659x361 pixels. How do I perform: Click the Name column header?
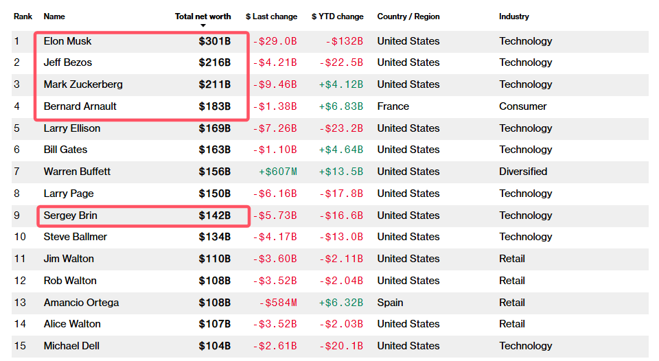click(54, 16)
